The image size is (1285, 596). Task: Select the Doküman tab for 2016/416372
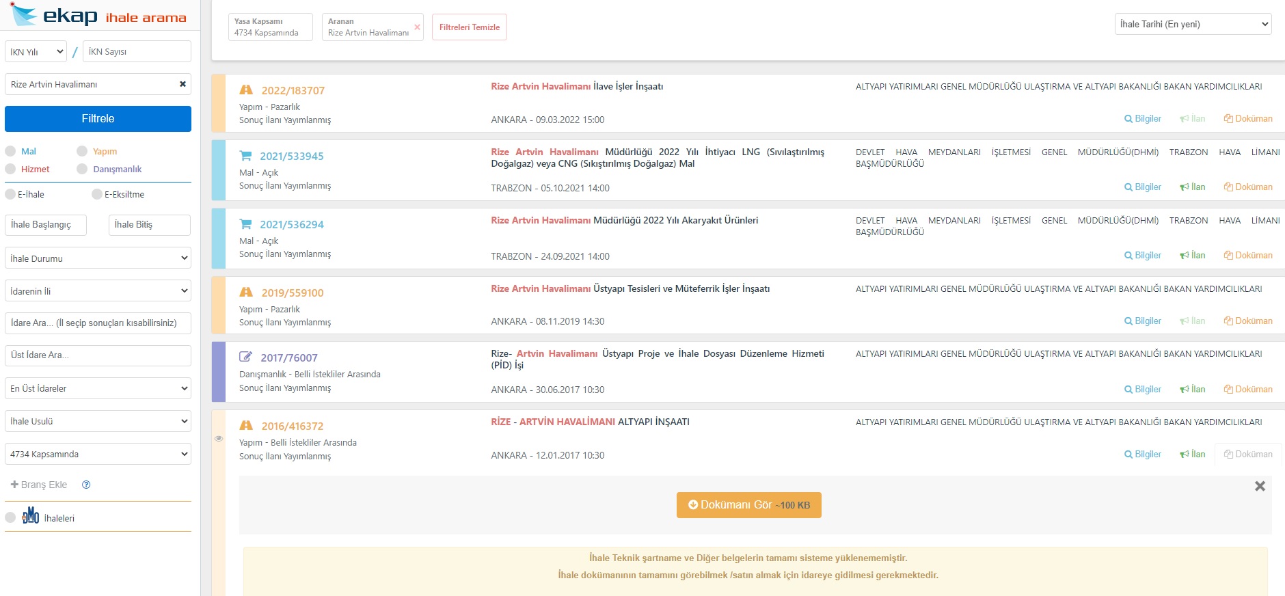coord(1248,454)
